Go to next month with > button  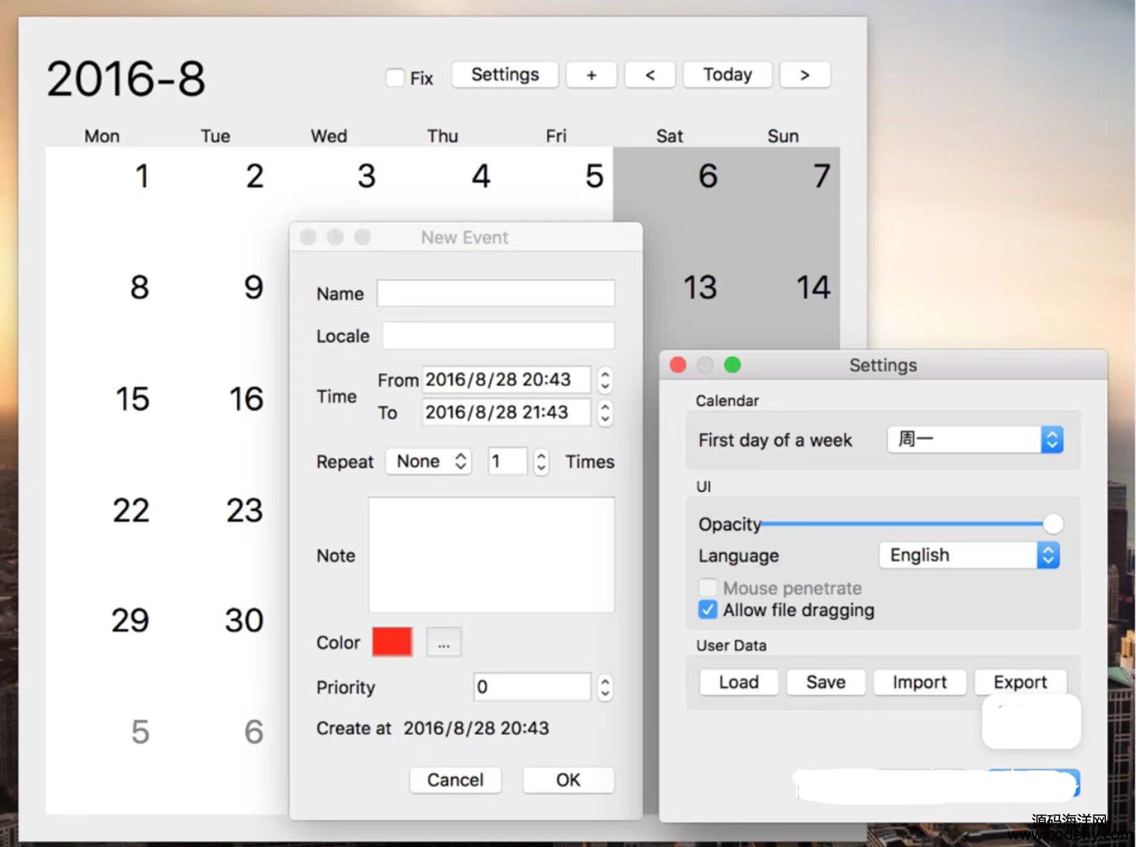pos(805,75)
